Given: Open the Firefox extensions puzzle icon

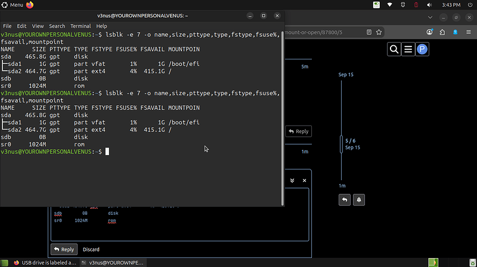Looking at the screenshot, I should 442,32.
